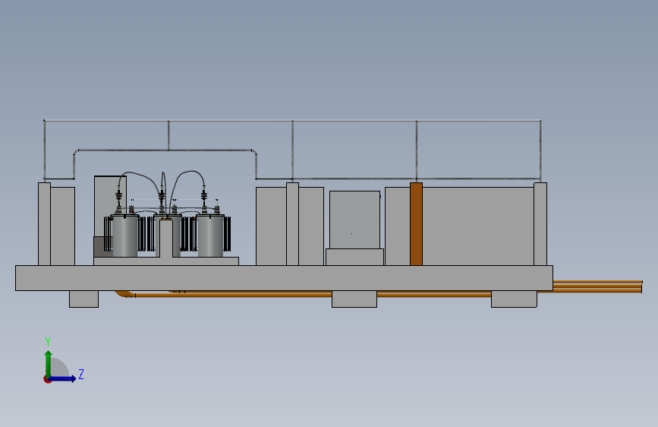The image size is (658, 427).
Task: Select the radiator fins between middle and right tanks
Action: [188, 234]
